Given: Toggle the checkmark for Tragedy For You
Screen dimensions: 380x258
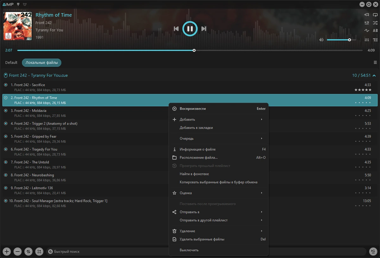Looking at the screenshot, I should pyautogui.click(x=6, y=149).
